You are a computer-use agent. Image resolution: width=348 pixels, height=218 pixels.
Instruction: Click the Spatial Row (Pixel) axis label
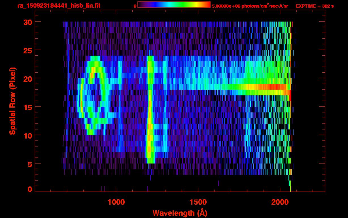click(12, 101)
